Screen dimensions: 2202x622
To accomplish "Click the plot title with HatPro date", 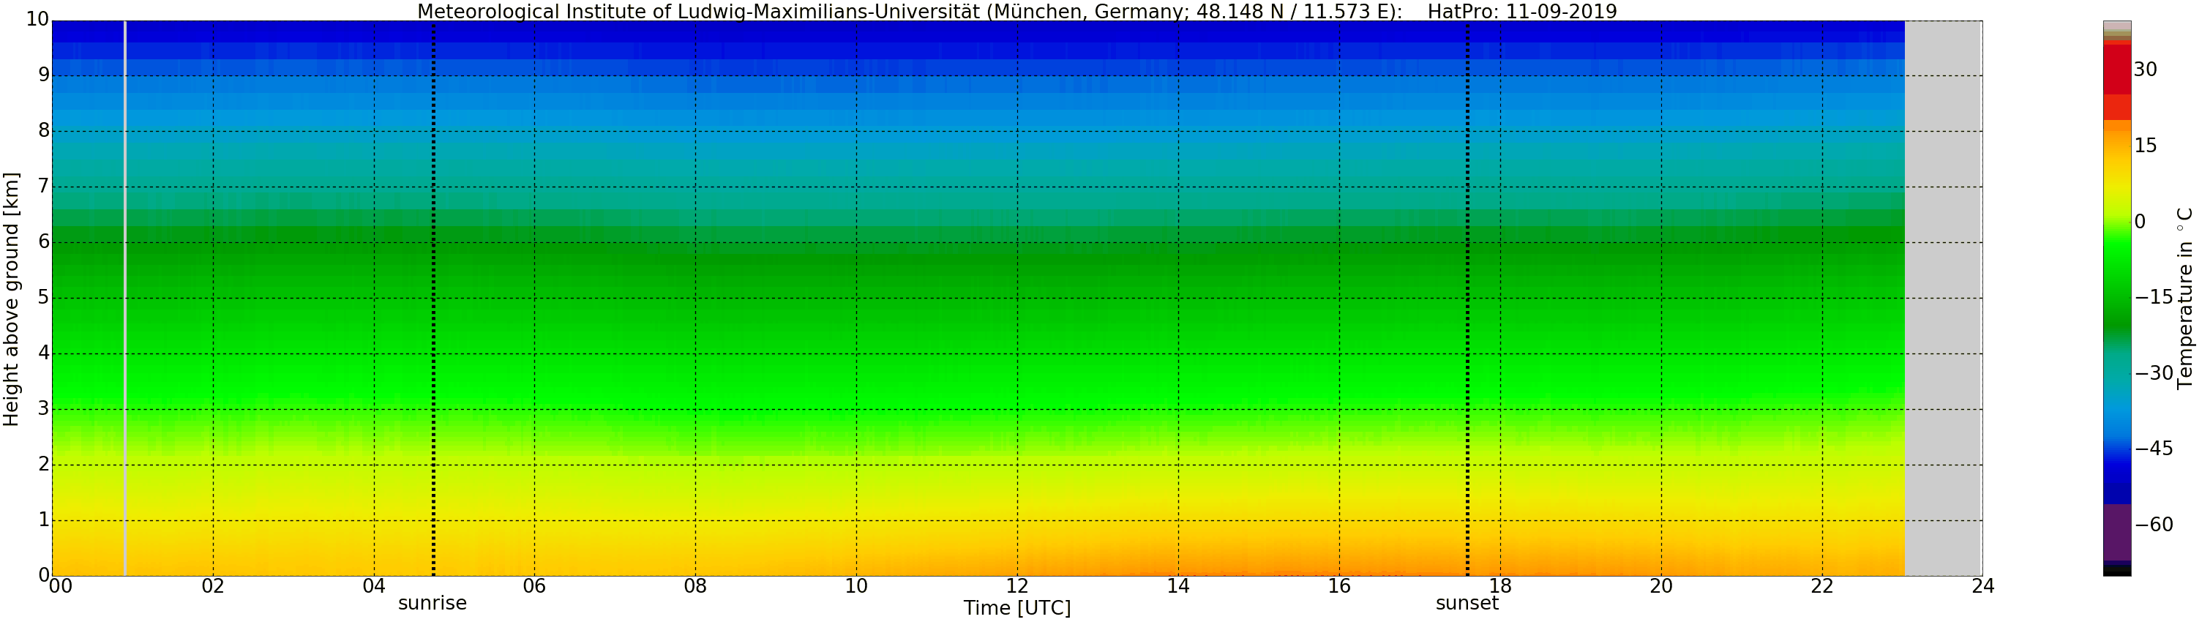I will [x=1016, y=11].
